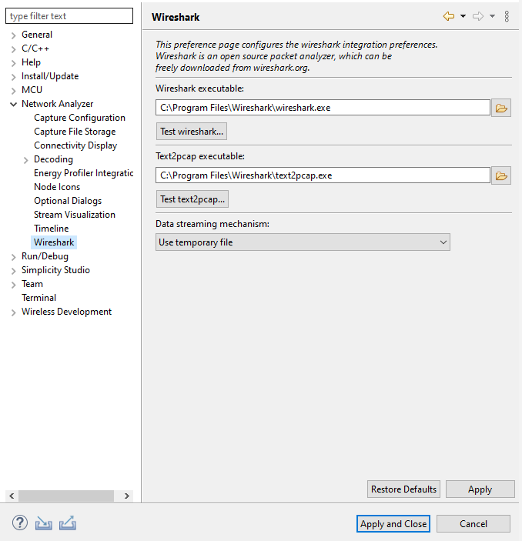Click Restore Defaults button
This screenshot has width=522, height=541.
[x=403, y=489]
